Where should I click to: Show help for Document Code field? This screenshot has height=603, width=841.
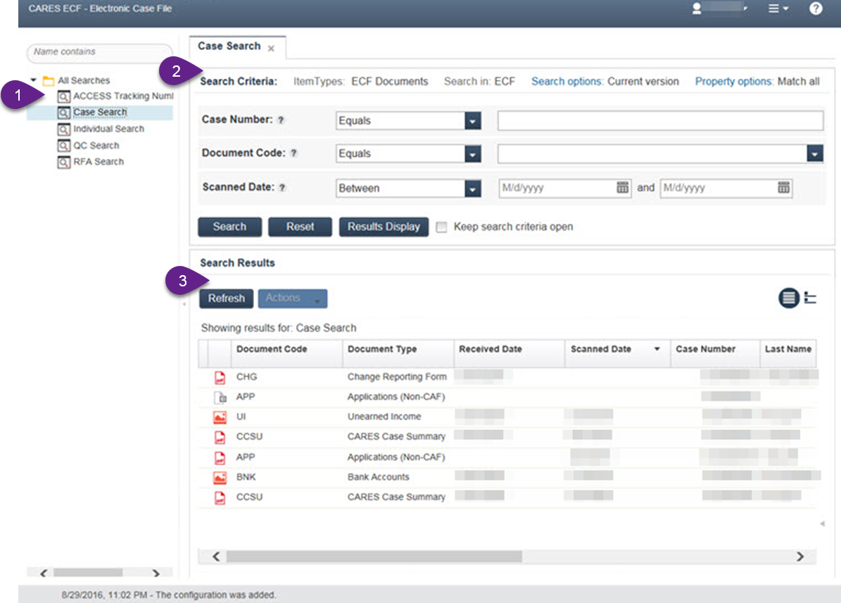tap(293, 153)
